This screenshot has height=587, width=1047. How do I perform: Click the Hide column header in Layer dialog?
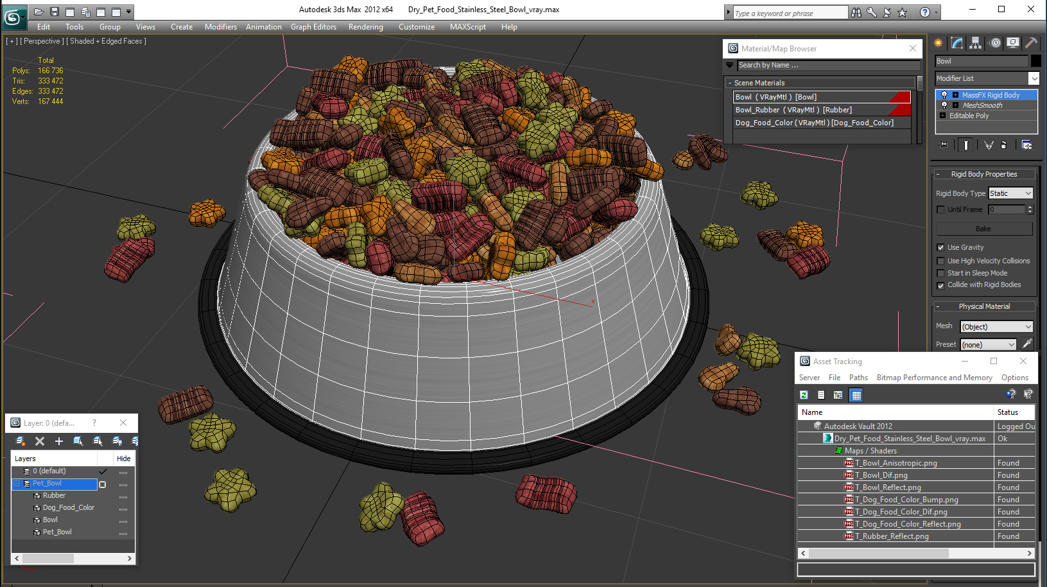tap(124, 459)
